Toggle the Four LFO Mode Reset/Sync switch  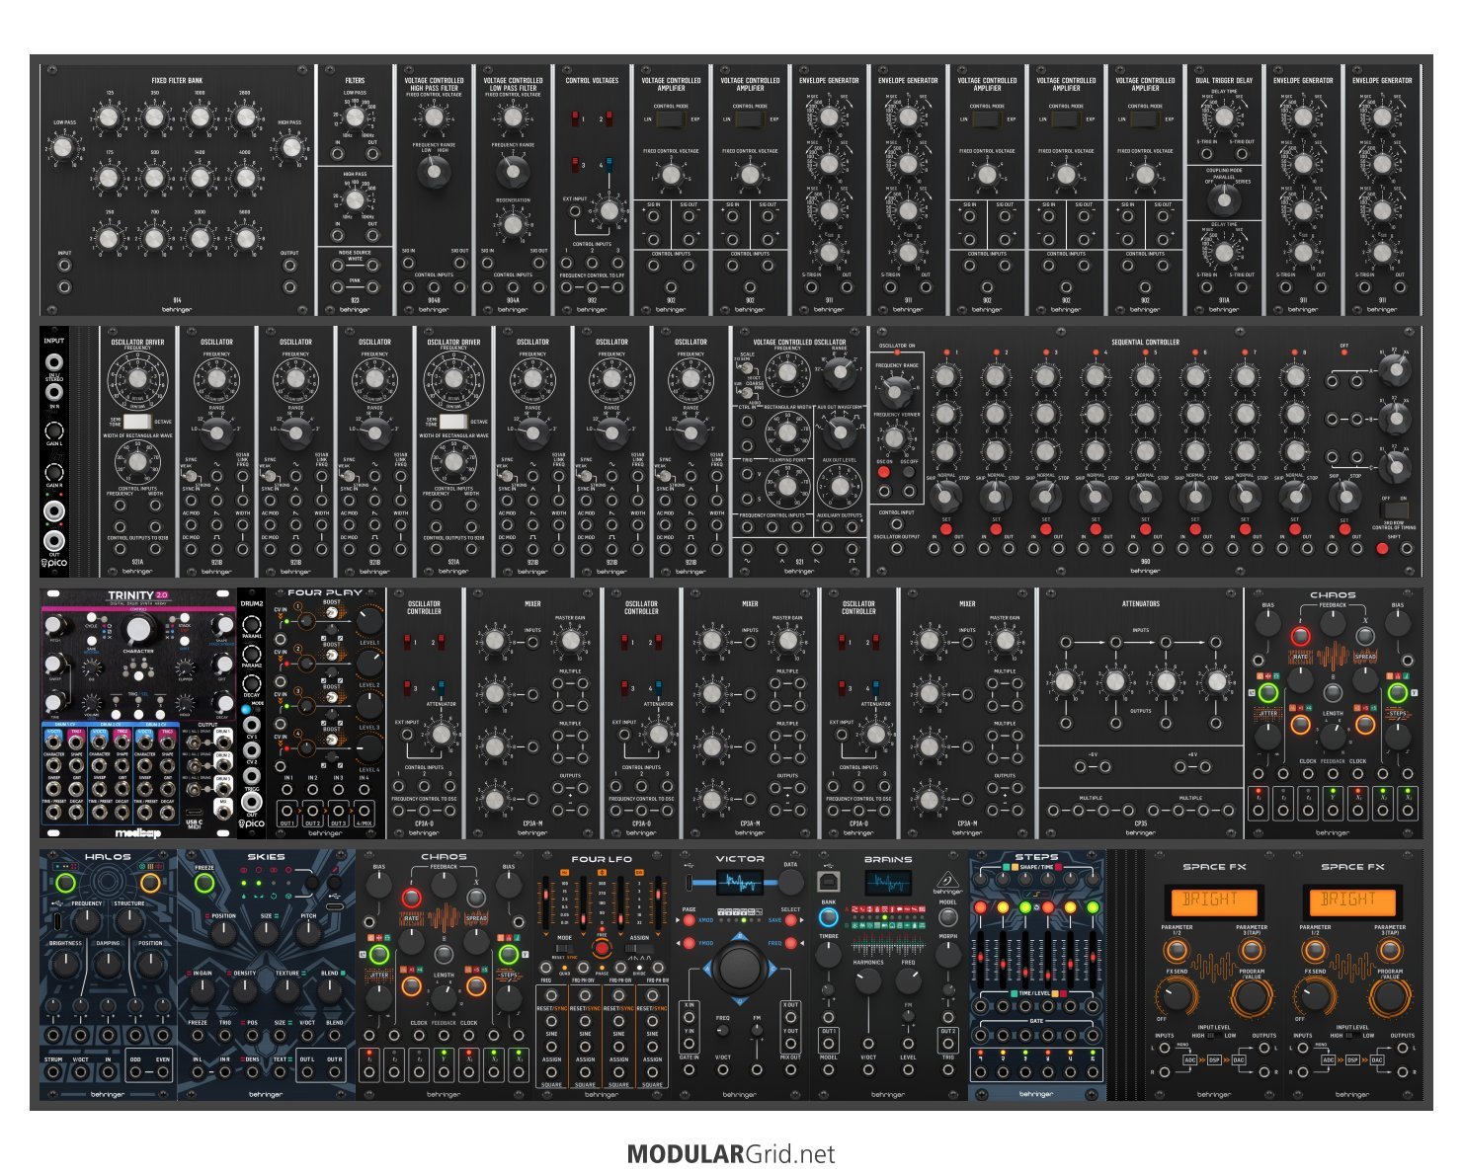coord(564,949)
